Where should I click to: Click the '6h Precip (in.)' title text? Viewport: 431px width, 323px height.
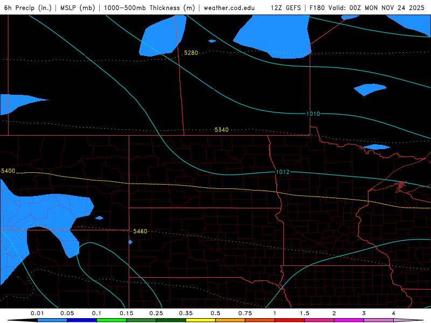click(28, 8)
